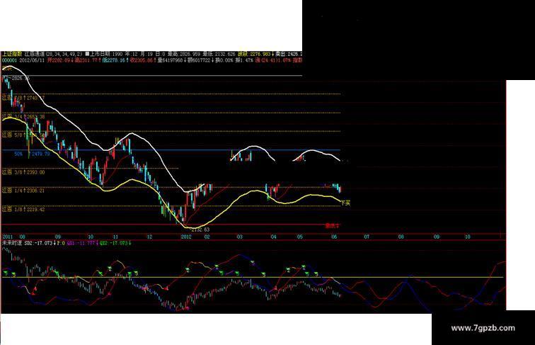Screen dimensions: 535x345
Task: Select the blue 50% level label 2479.79
Action: tap(32, 154)
